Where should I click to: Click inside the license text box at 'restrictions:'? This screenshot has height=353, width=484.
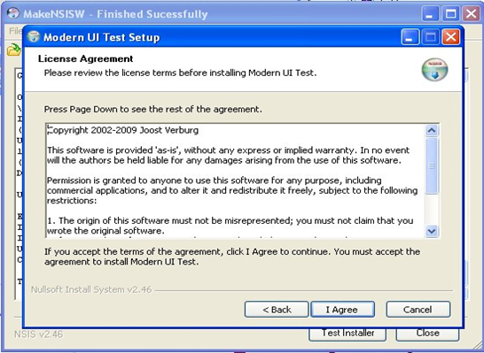(72, 201)
